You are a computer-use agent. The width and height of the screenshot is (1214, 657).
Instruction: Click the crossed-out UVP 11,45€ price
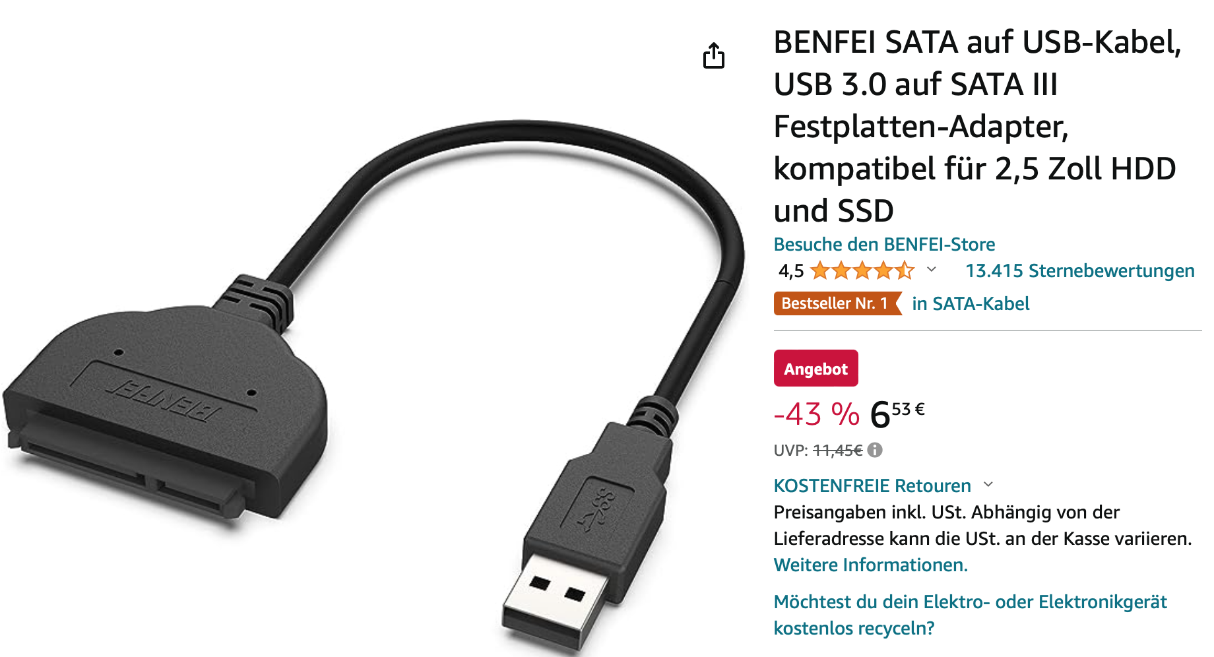838,451
